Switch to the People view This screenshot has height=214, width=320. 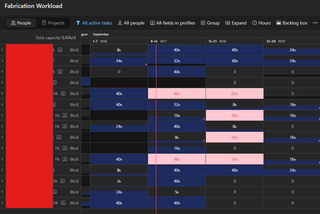(21, 23)
